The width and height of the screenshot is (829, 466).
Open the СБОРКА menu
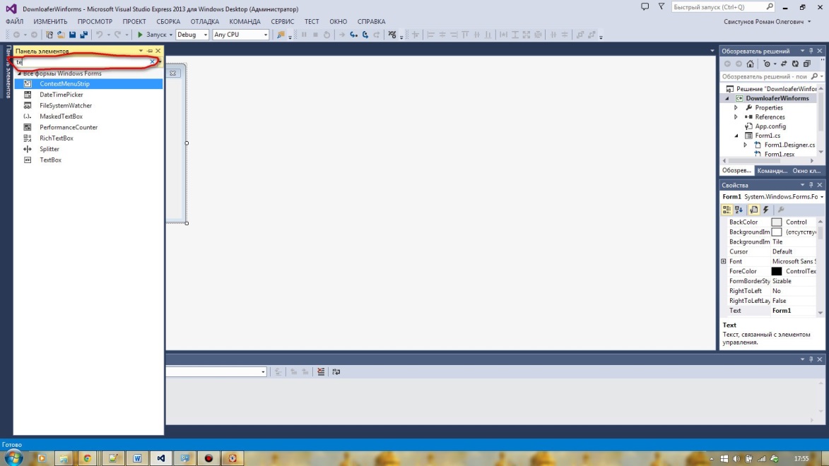point(168,22)
